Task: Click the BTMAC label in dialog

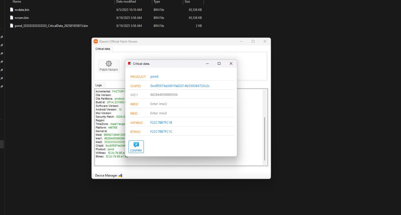Action: pos(136,132)
